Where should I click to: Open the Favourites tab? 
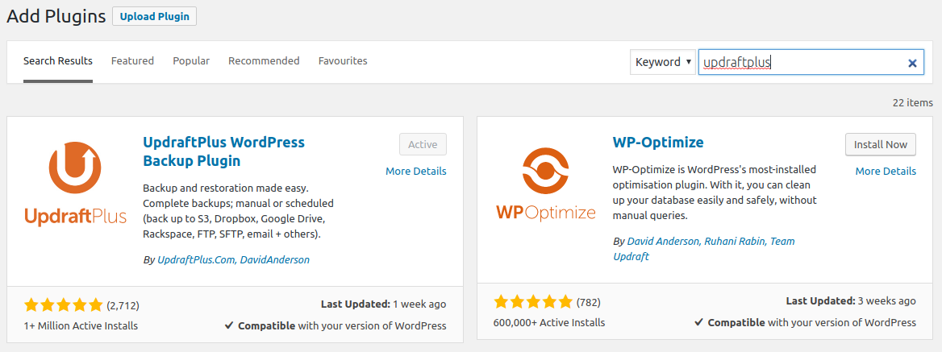tap(343, 60)
